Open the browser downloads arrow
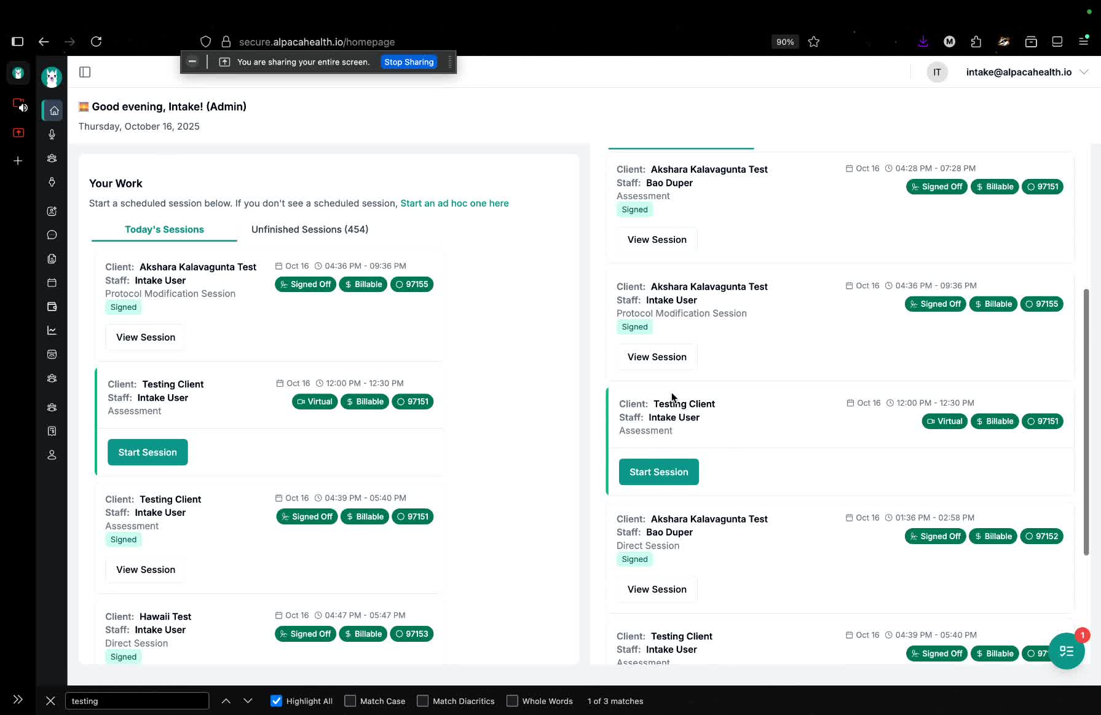Image resolution: width=1101 pixels, height=715 pixels. click(923, 42)
